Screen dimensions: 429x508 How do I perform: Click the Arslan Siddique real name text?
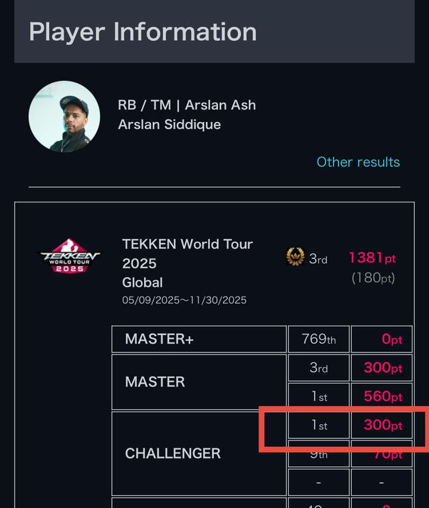[169, 125]
